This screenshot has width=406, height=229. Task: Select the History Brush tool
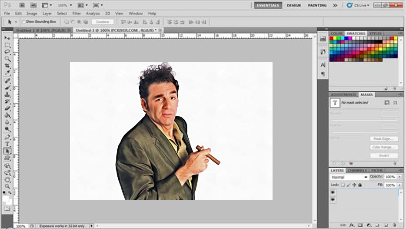coord(7,101)
